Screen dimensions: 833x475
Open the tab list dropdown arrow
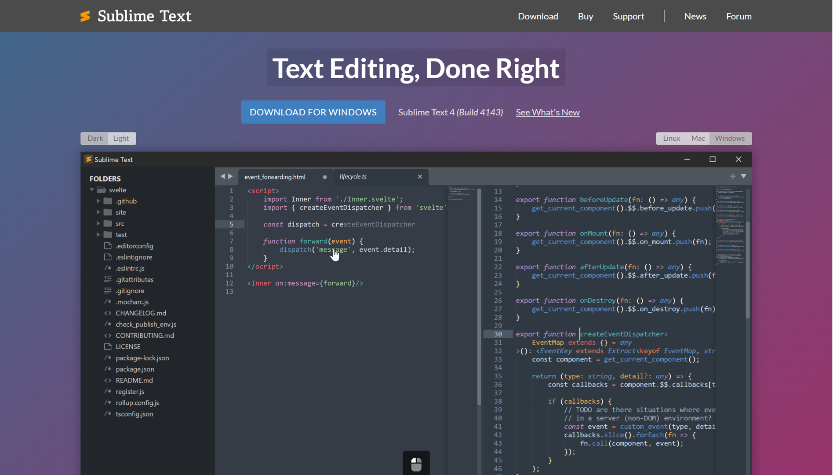click(x=744, y=176)
